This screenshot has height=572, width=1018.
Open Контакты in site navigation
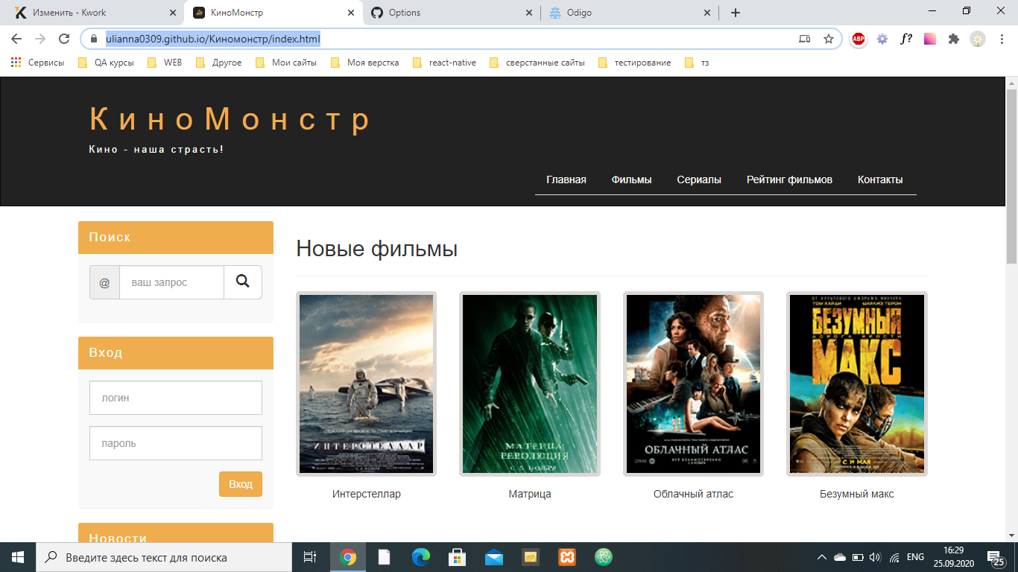(880, 179)
